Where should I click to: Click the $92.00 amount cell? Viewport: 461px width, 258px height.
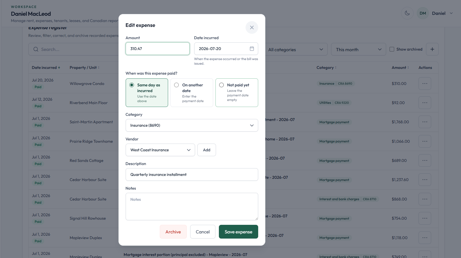tap(398, 103)
